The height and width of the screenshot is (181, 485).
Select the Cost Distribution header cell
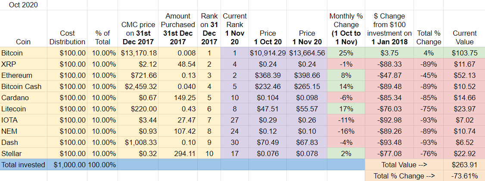pos(67,37)
